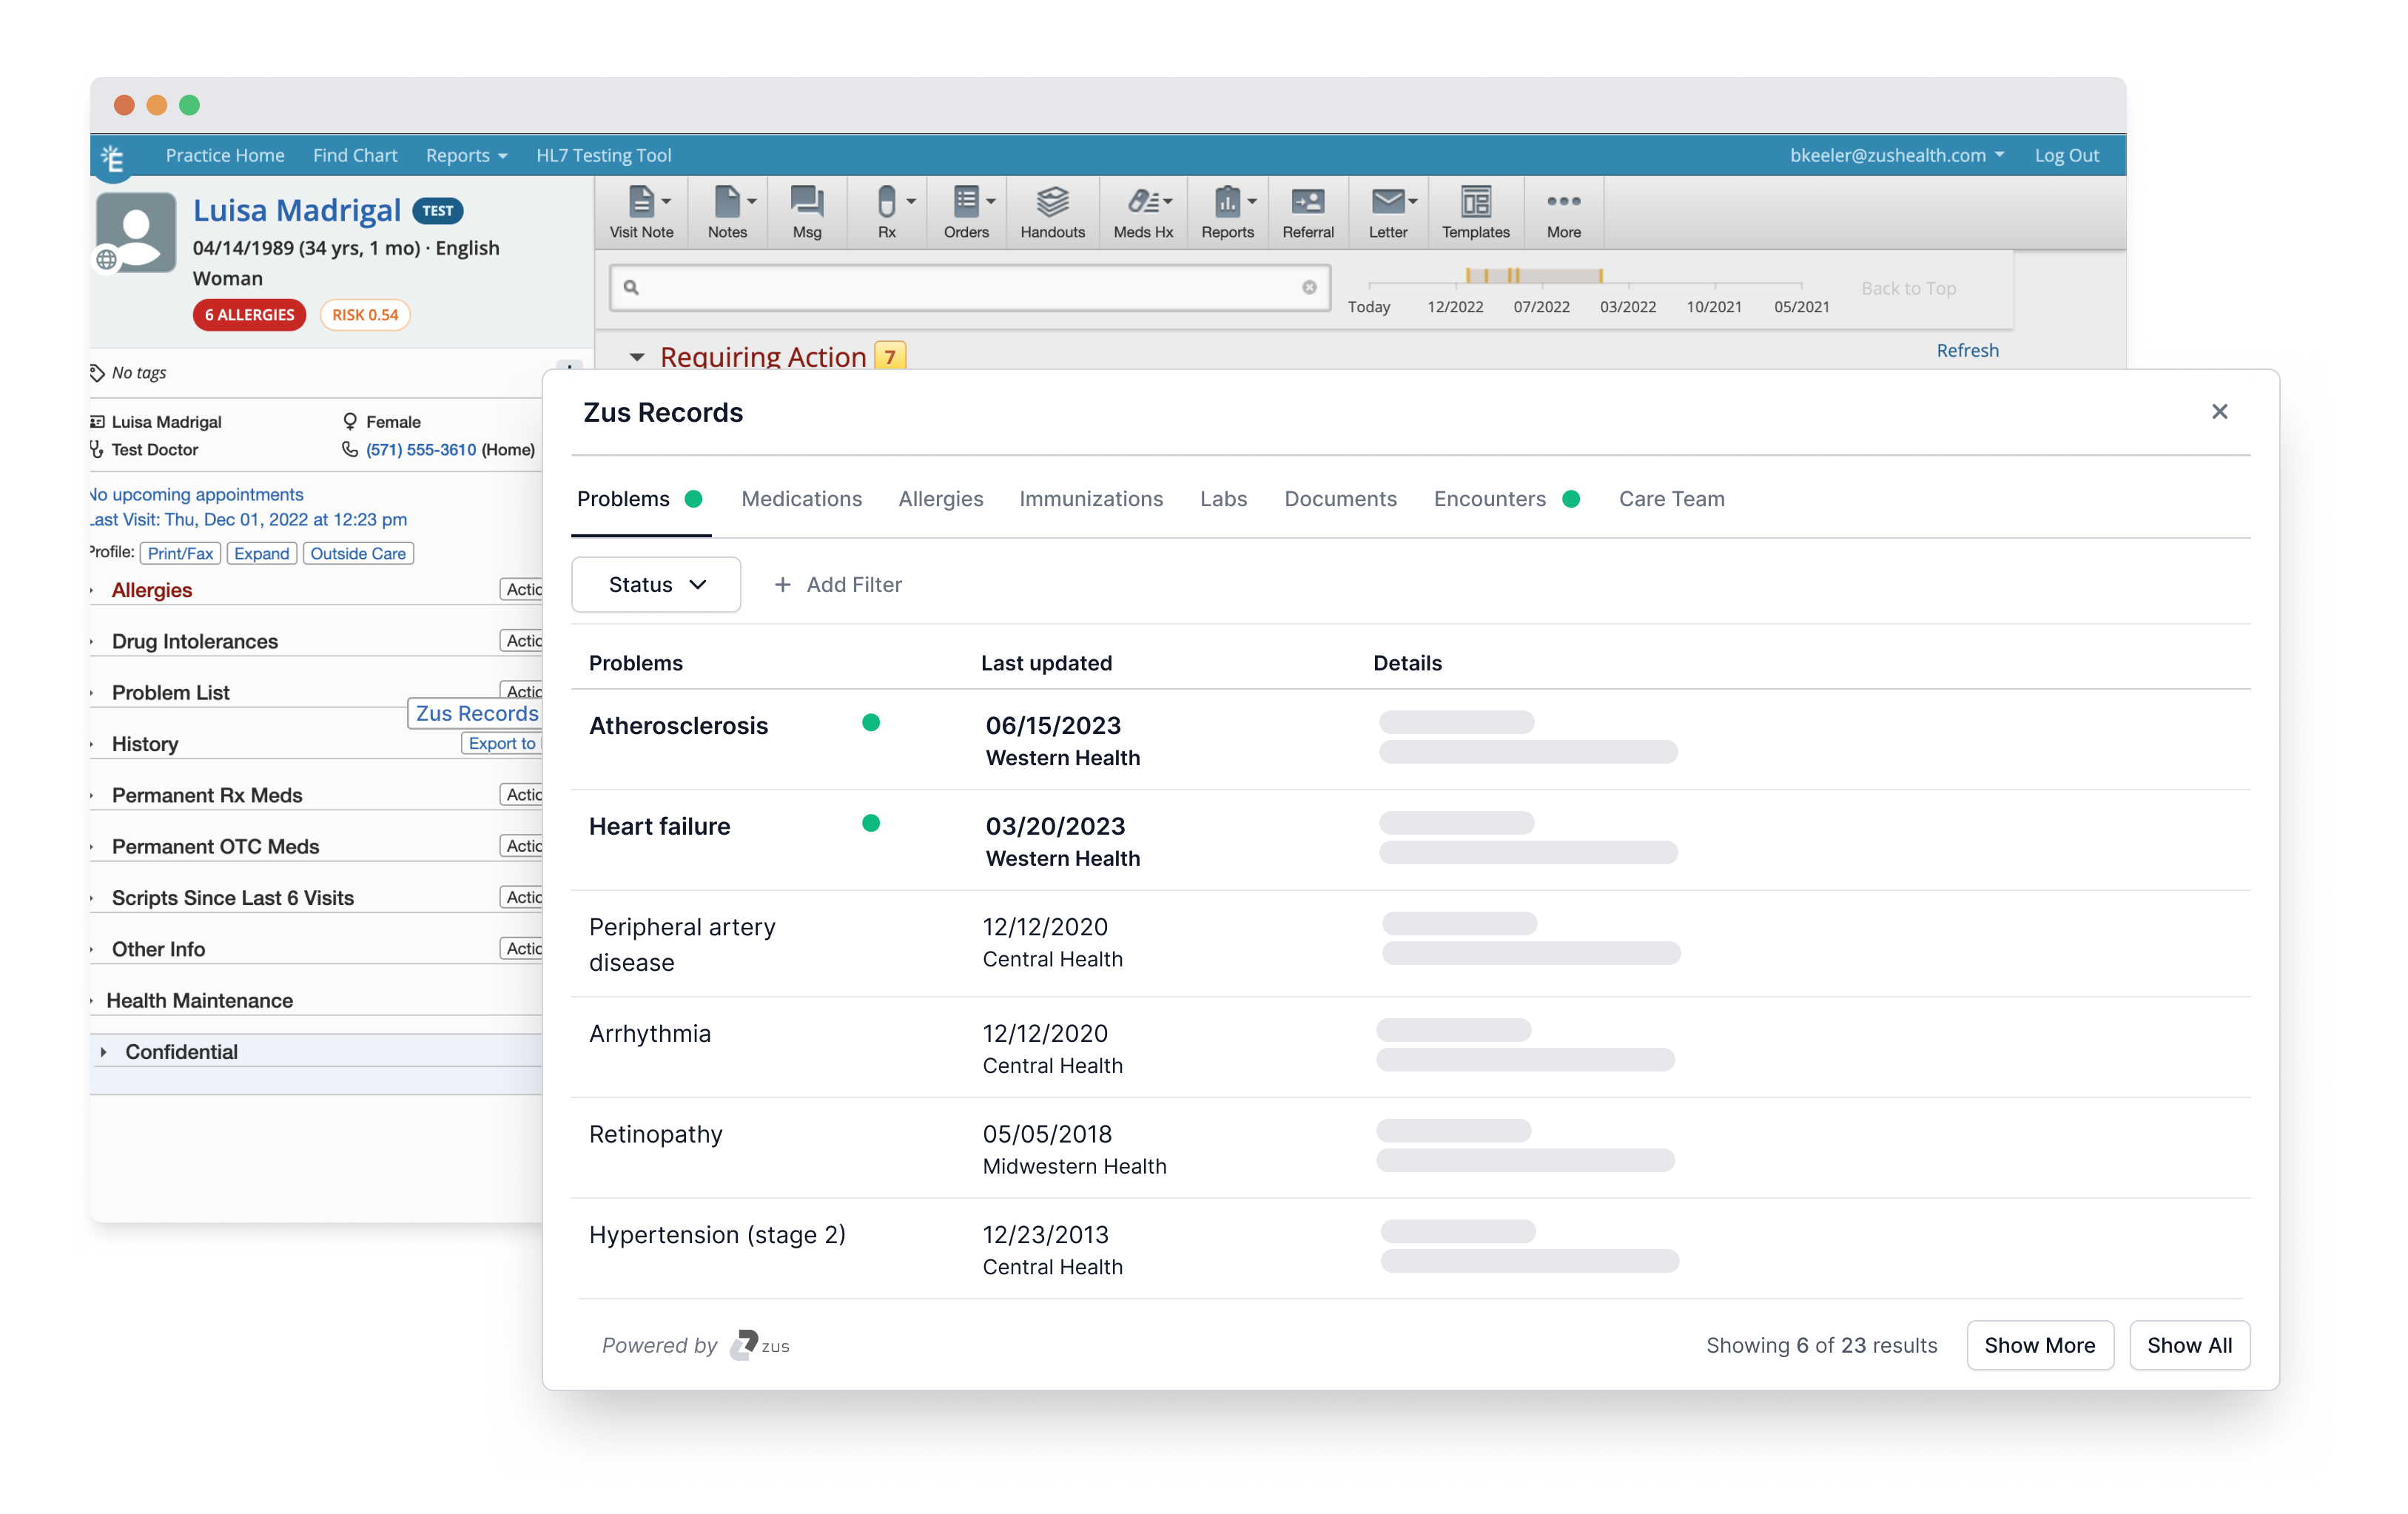Screen dimensions: 2408x1514
Task: Toggle active status for Atherosclerosis
Action: tap(872, 724)
